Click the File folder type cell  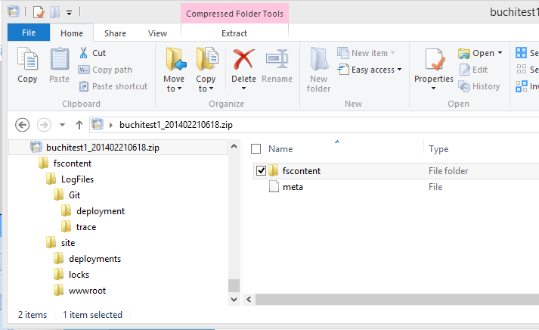[448, 171]
